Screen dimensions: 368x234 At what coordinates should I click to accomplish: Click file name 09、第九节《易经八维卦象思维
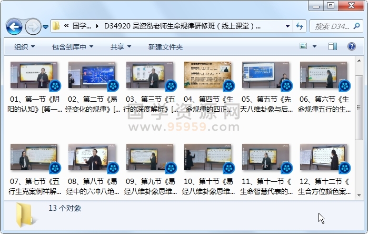click(x=151, y=187)
